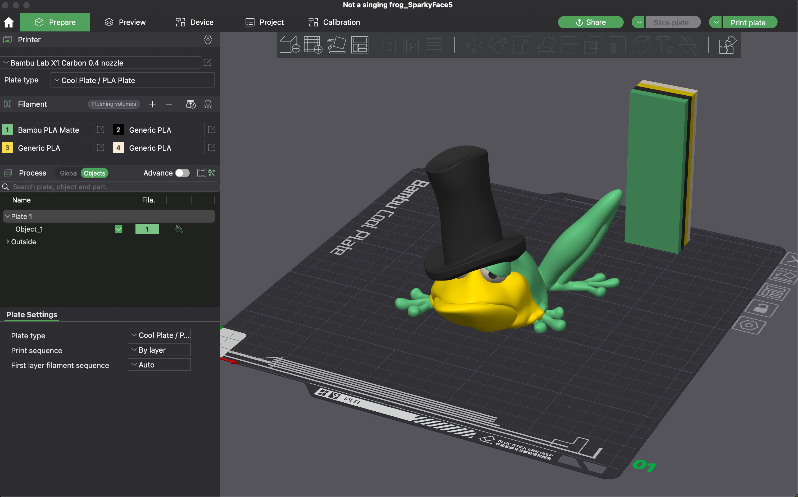Add a filament with the plus button

click(x=152, y=104)
